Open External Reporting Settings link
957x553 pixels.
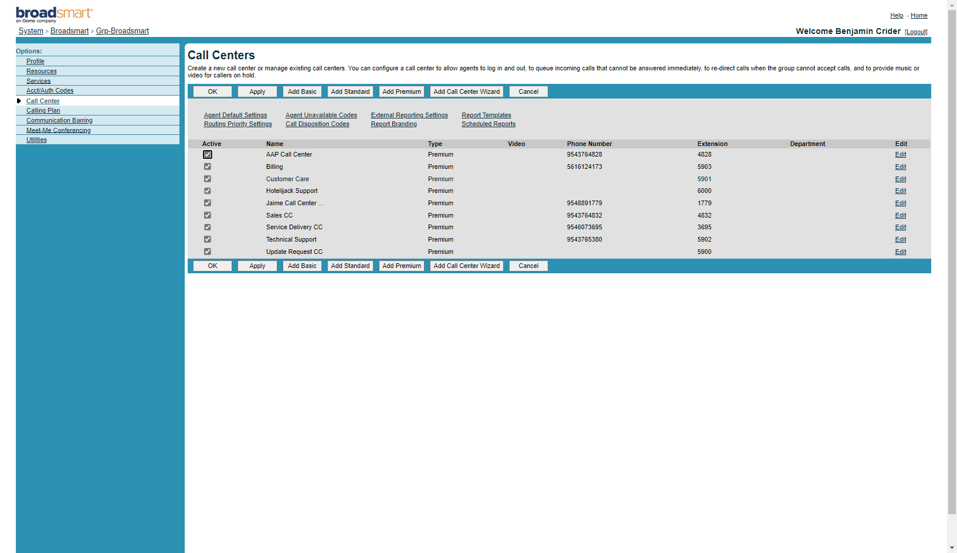409,115
